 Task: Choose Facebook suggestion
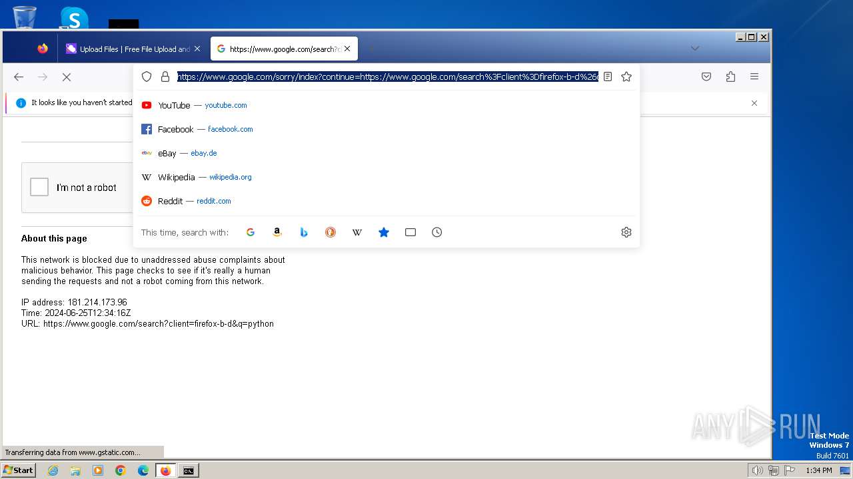tap(387, 129)
